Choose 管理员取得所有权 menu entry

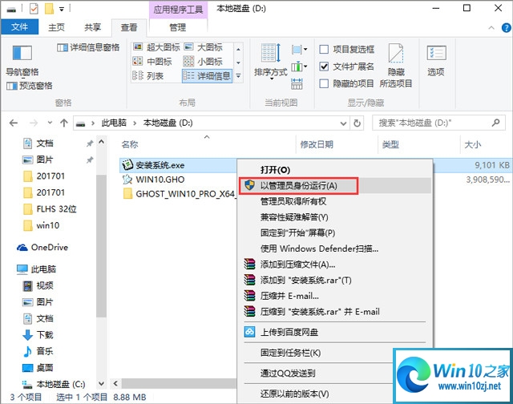[293, 201]
